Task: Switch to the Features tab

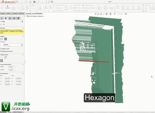Action: click(3, 14)
